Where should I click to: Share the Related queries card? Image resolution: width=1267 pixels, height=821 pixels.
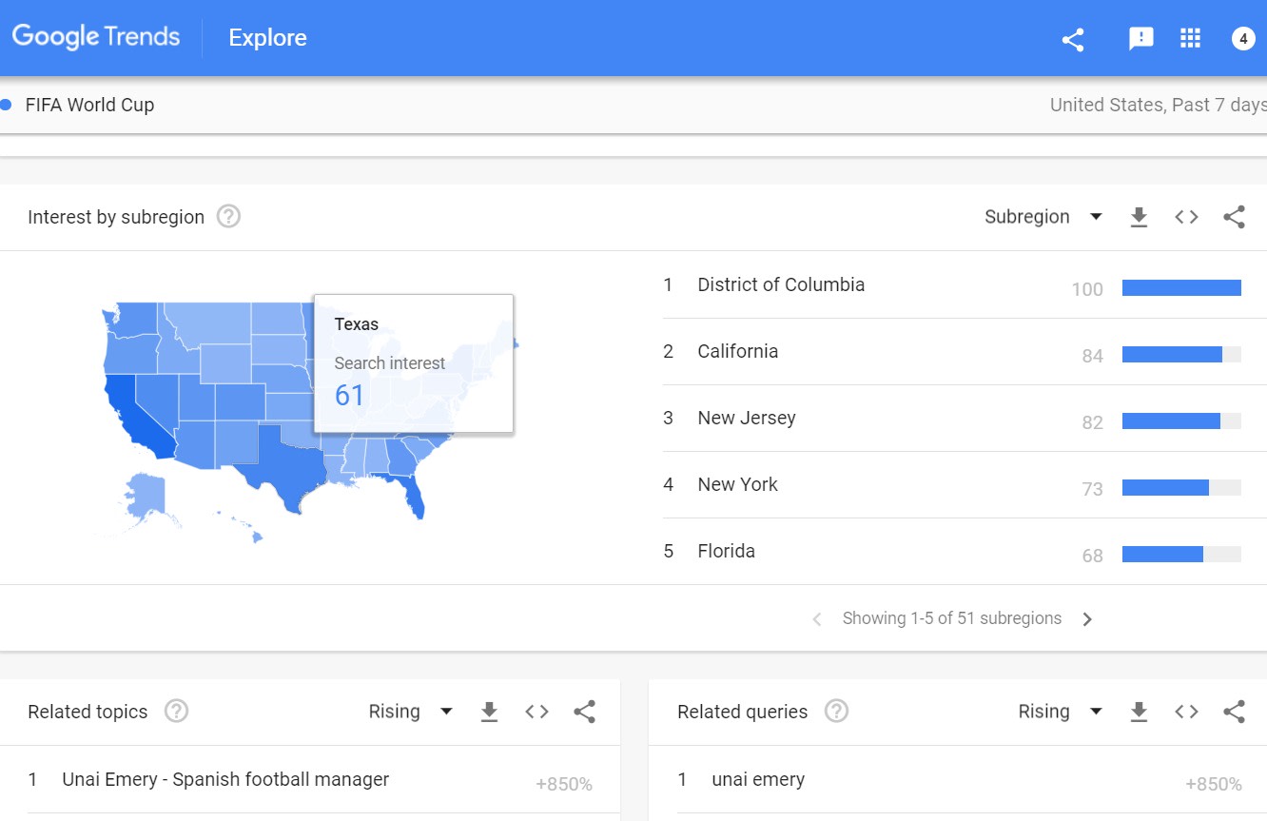[1234, 712]
